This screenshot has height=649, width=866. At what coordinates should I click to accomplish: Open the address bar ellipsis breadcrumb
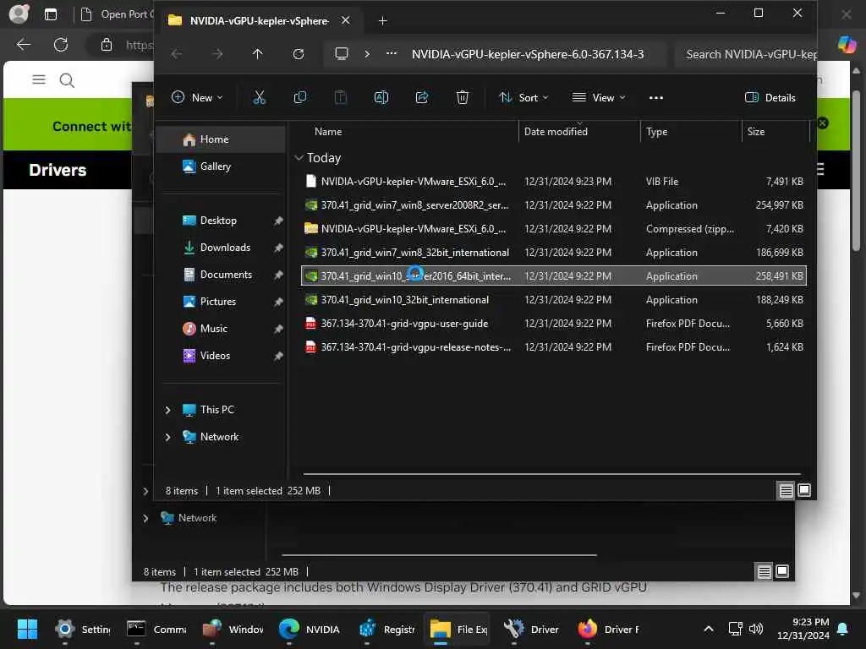[391, 53]
